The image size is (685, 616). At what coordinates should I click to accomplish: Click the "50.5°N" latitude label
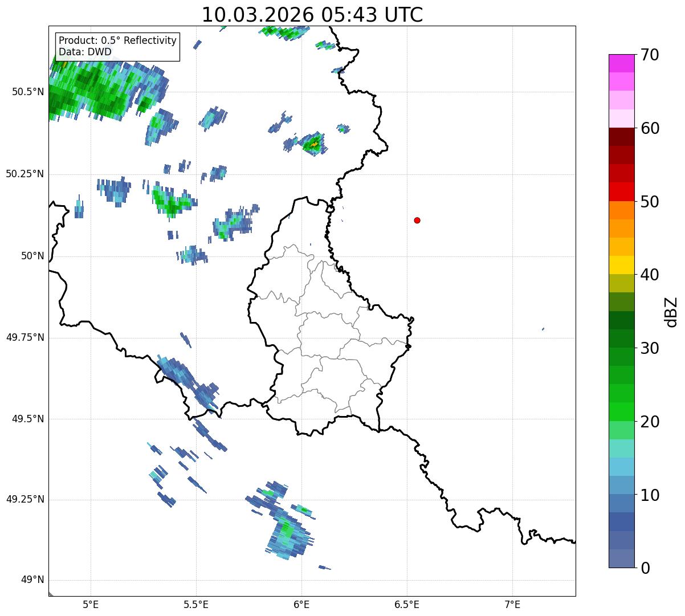(28, 92)
